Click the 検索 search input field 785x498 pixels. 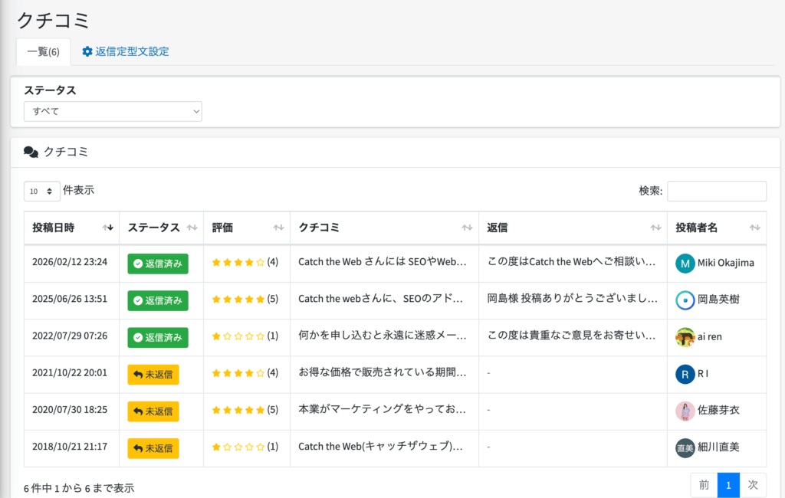tap(716, 191)
